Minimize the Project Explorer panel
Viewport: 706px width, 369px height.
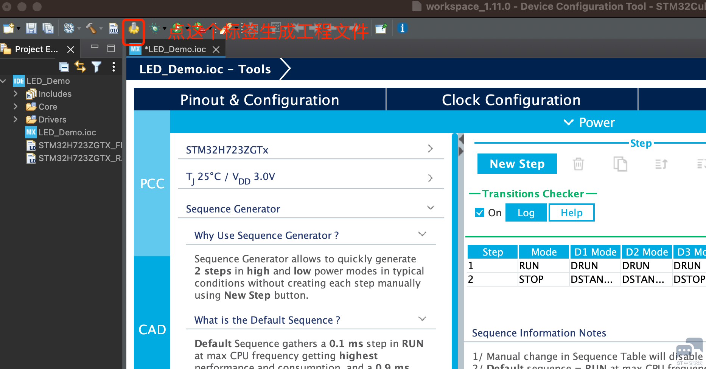(95, 47)
